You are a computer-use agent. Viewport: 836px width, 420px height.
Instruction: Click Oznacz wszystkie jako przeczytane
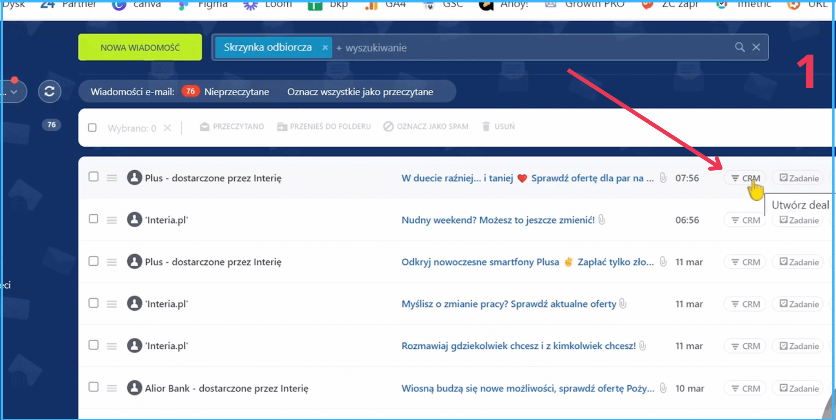coord(360,92)
